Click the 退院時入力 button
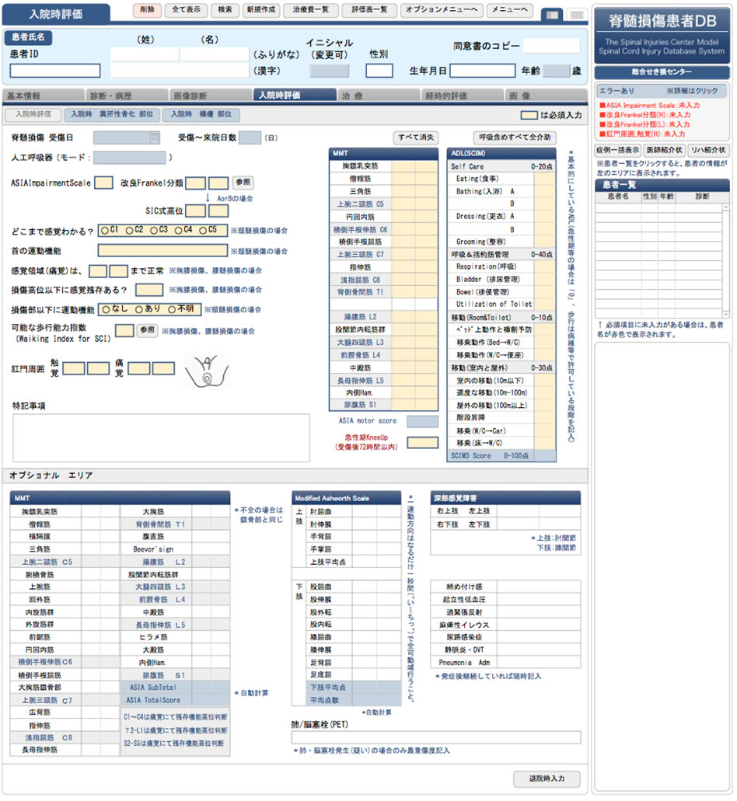 coord(547,778)
